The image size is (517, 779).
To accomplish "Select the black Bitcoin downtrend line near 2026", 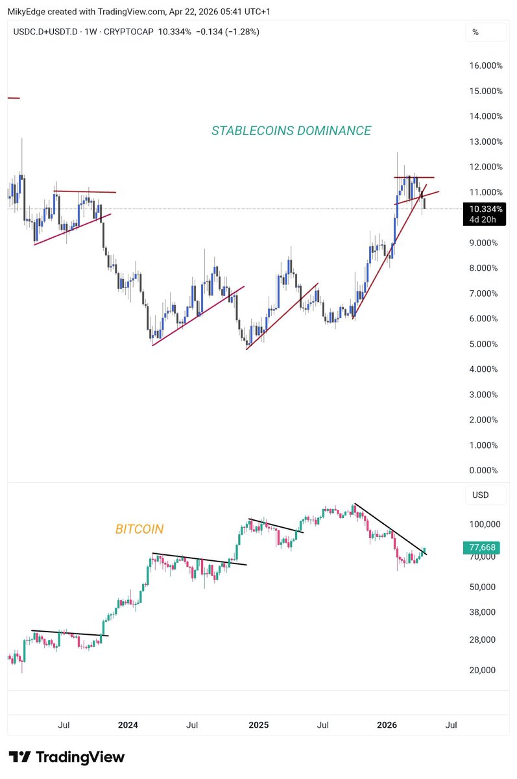I will tap(389, 528).
